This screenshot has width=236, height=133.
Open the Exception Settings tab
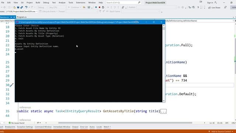[25, 127]
